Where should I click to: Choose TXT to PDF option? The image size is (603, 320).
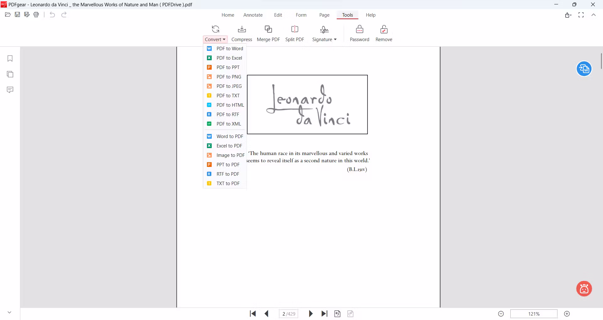coord(225,184)
